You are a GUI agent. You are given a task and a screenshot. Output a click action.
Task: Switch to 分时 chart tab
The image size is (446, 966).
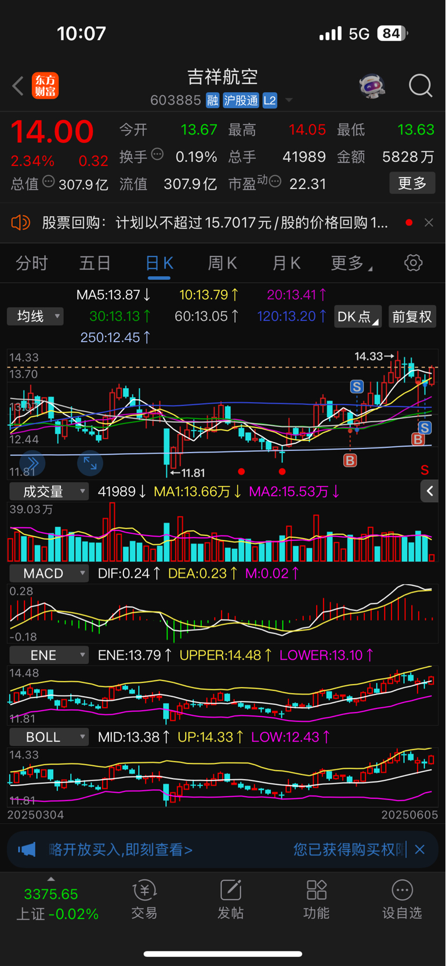pyautogui.click(x=32, y=263)
